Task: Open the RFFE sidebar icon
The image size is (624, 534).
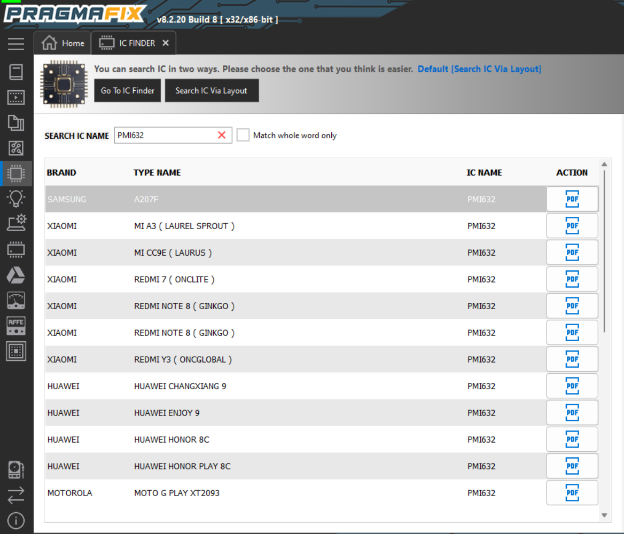Action: [x=16, y=326]
